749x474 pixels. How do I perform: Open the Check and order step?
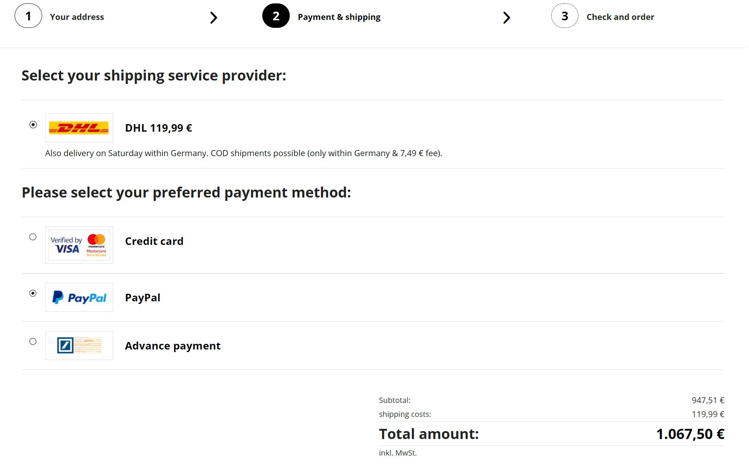pyautogui.click(x=620, y=17)
